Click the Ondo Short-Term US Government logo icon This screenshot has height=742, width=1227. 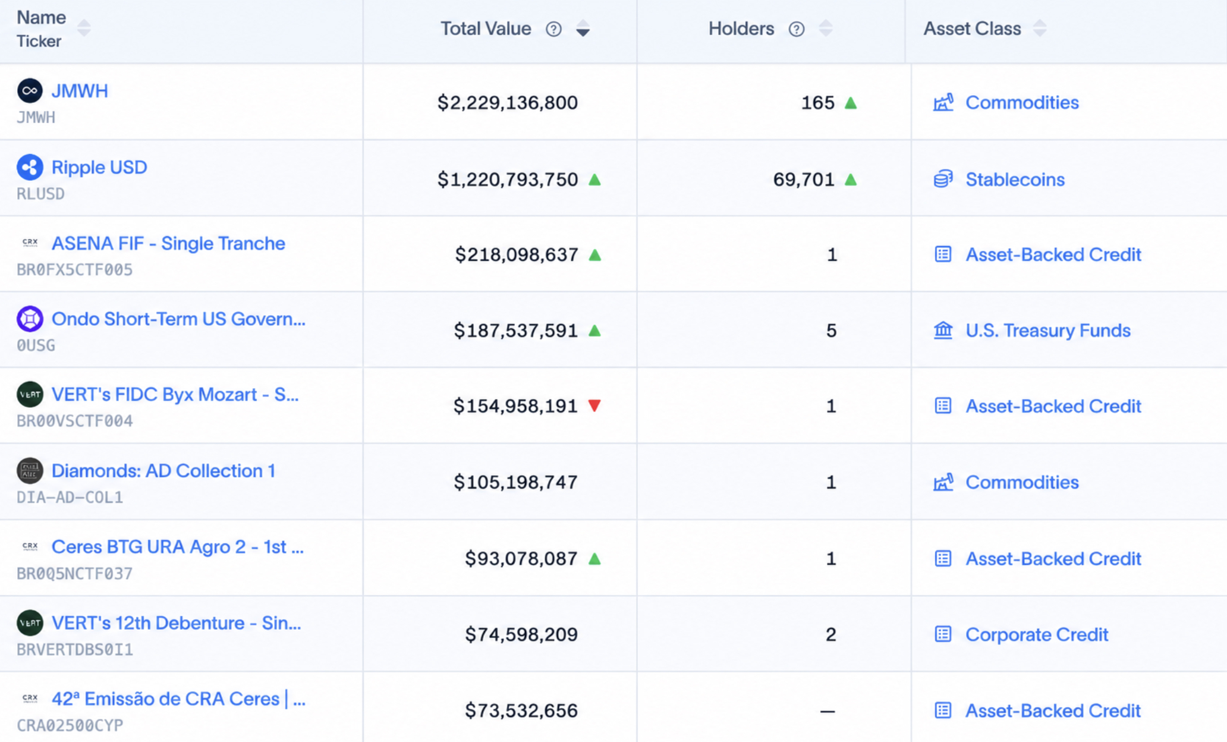(x=30, y=319)
